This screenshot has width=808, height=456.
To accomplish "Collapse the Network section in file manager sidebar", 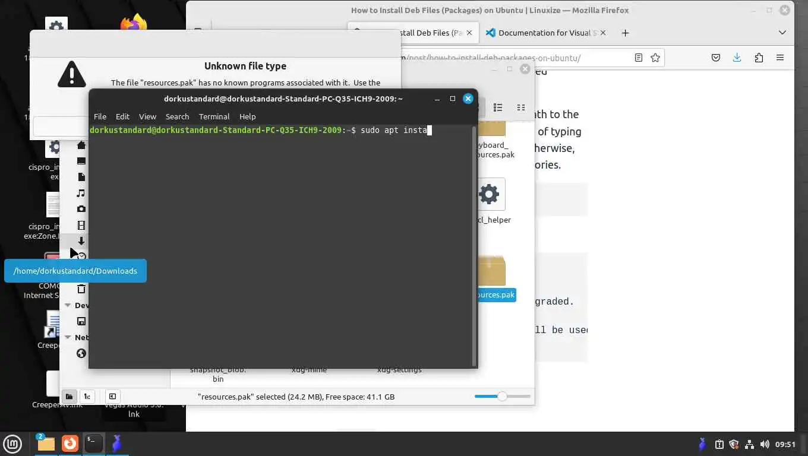I will (x=68, y=337).
